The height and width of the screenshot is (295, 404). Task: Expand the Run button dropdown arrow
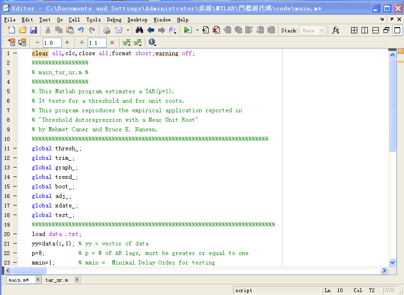pos(197,30)
